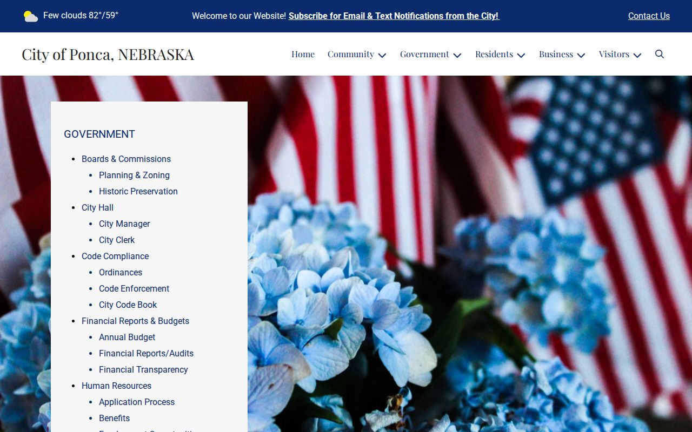The width and height of the screenshot is (692, 432).
Task: Open Financial Reports & Budgets link
Action: point(135,321)
